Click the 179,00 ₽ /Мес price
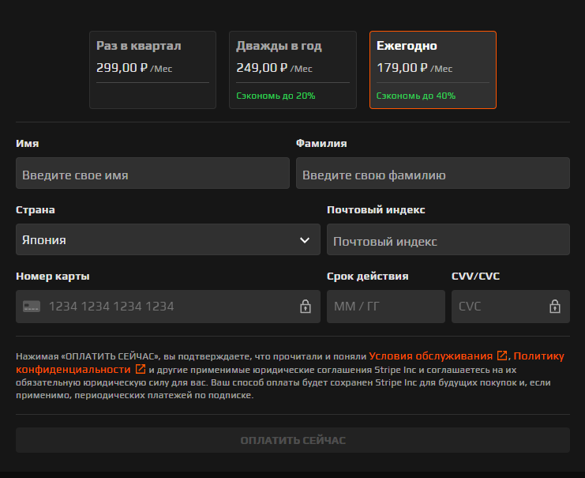This screenshot has width=585, height=478. (414, 68)
